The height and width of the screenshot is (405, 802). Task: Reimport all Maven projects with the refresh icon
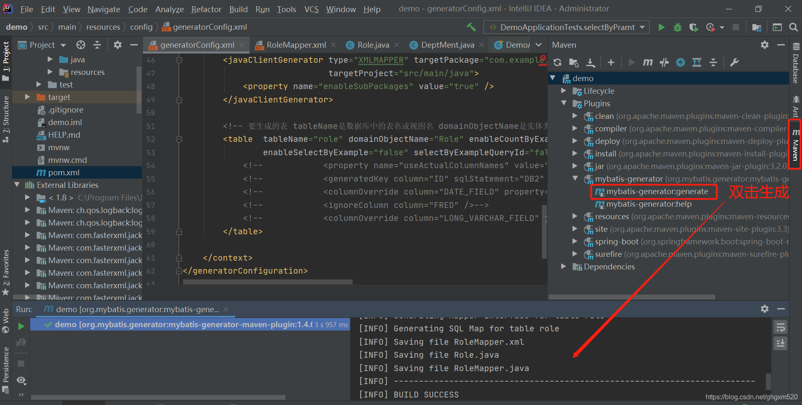pyautogui.click(x=557, y=62)
